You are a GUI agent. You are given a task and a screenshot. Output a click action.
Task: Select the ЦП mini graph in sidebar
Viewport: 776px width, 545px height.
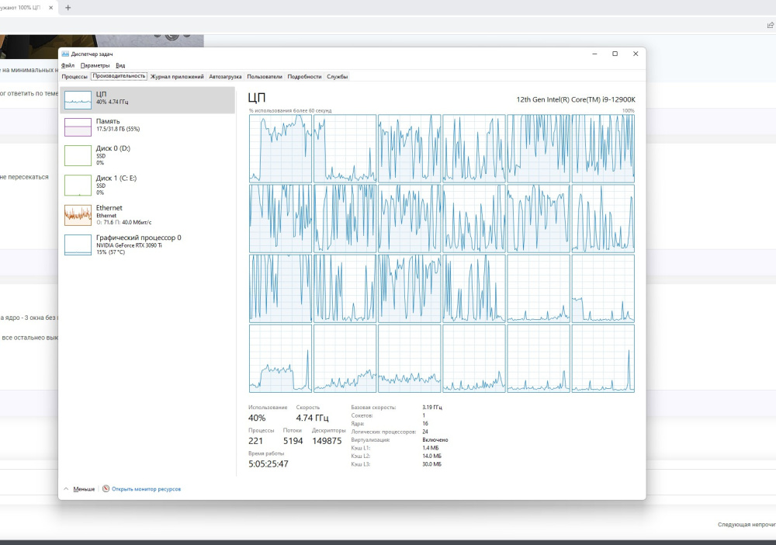[x=78, y=98]
